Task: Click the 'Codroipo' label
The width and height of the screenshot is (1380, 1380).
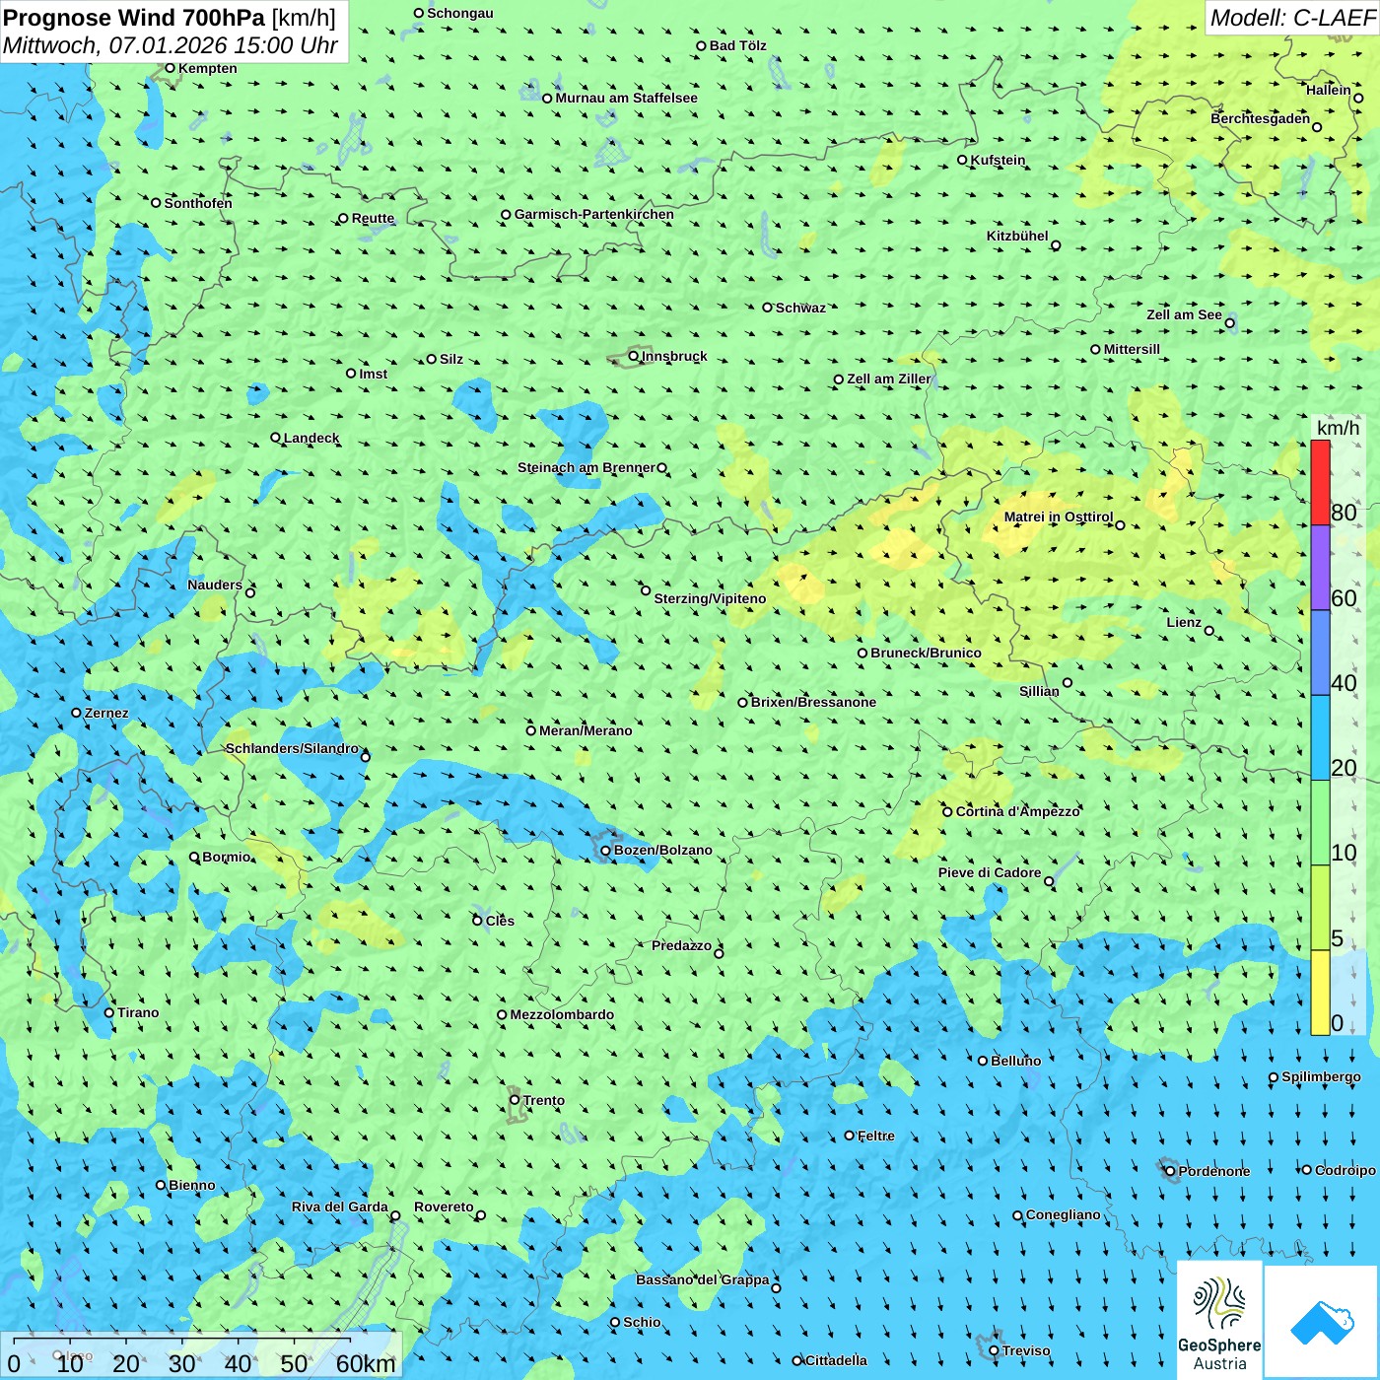Action: point(1345,1170)
